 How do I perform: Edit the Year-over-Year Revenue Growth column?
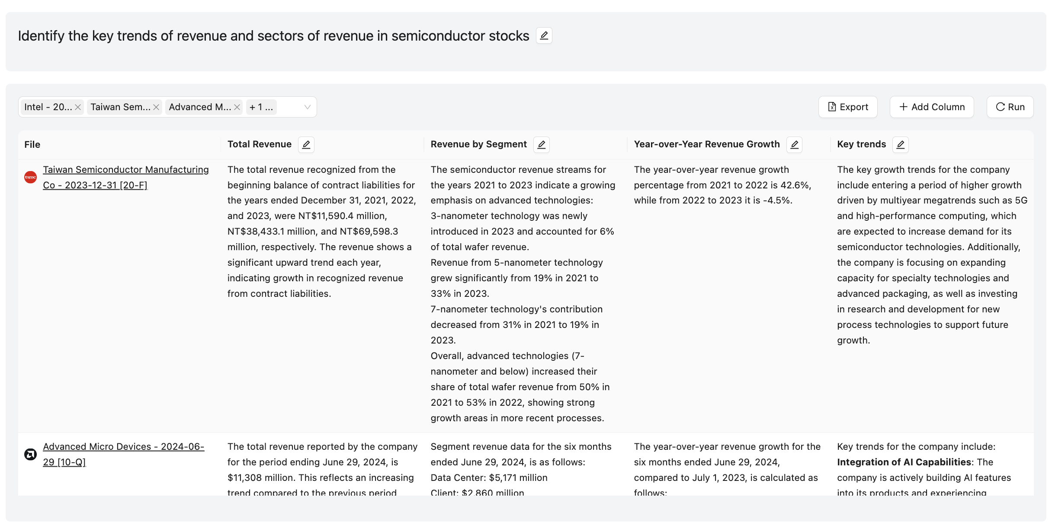794,144
